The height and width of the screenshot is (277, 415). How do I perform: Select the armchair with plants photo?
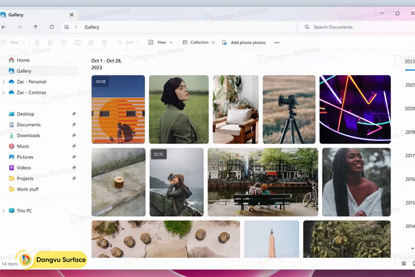click(236, 110)
